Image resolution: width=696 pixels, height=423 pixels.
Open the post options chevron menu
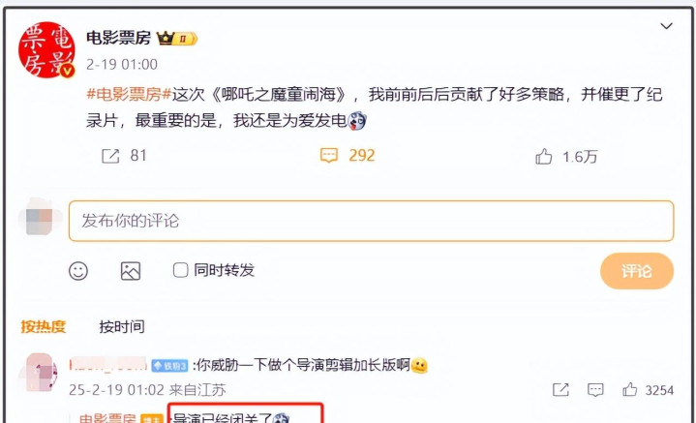(666, 26)
